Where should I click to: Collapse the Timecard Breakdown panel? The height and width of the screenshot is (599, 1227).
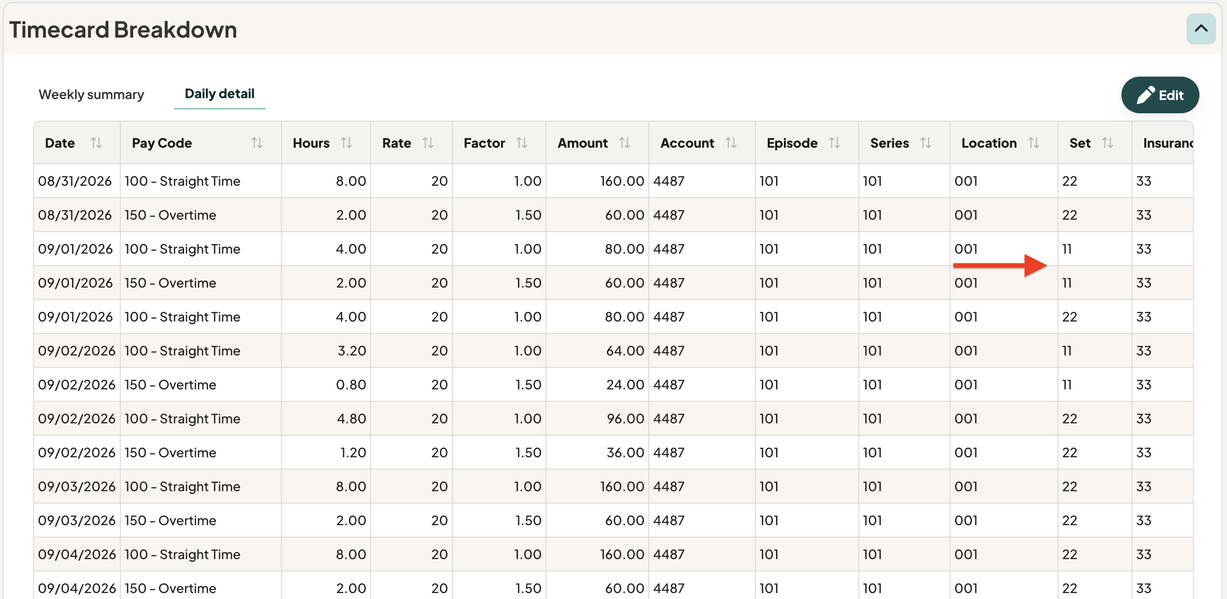pyautogui.click(x=1201, y=29)
